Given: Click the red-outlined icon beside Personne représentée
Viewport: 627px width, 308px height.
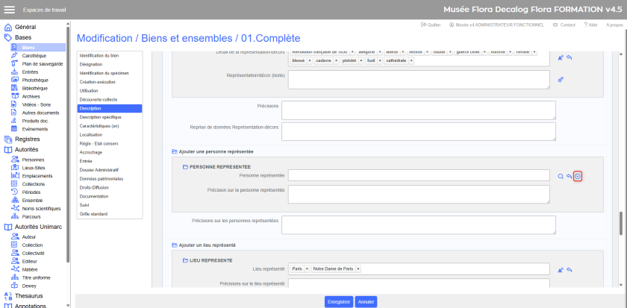Looking at the screenshot, I should [x=578, y=176].
